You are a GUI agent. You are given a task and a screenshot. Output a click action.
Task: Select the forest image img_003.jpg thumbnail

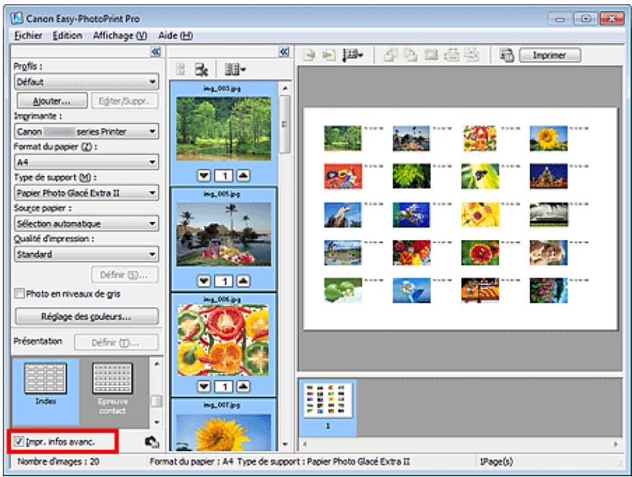(224, 129)
